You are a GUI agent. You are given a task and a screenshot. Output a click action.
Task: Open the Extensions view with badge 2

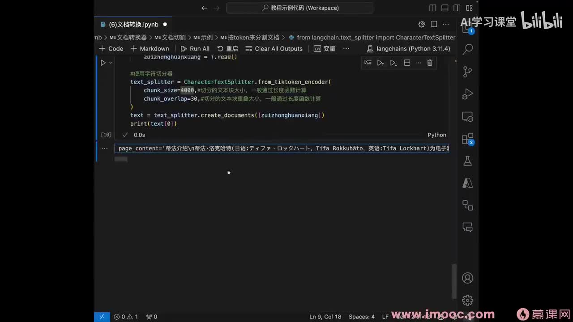tap(468, 139)
